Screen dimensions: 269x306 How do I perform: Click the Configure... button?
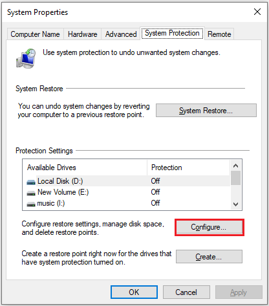[x=209, y=227]
